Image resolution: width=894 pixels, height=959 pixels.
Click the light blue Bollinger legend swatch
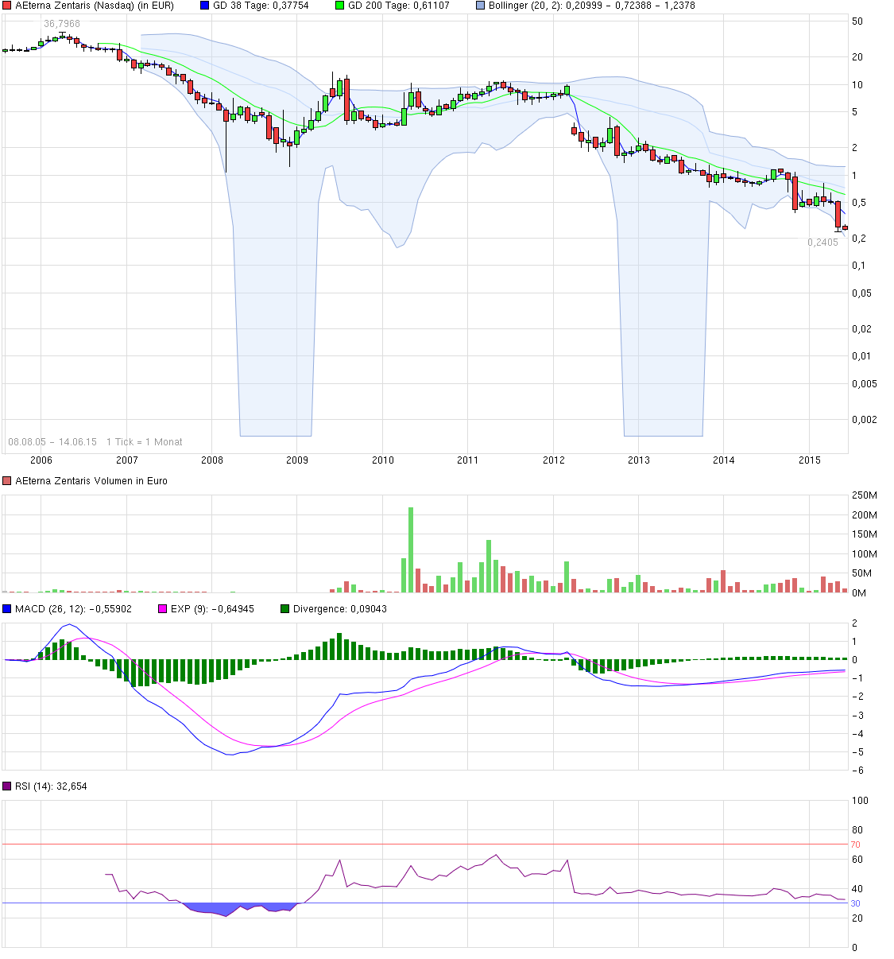[x=480, y=6]
